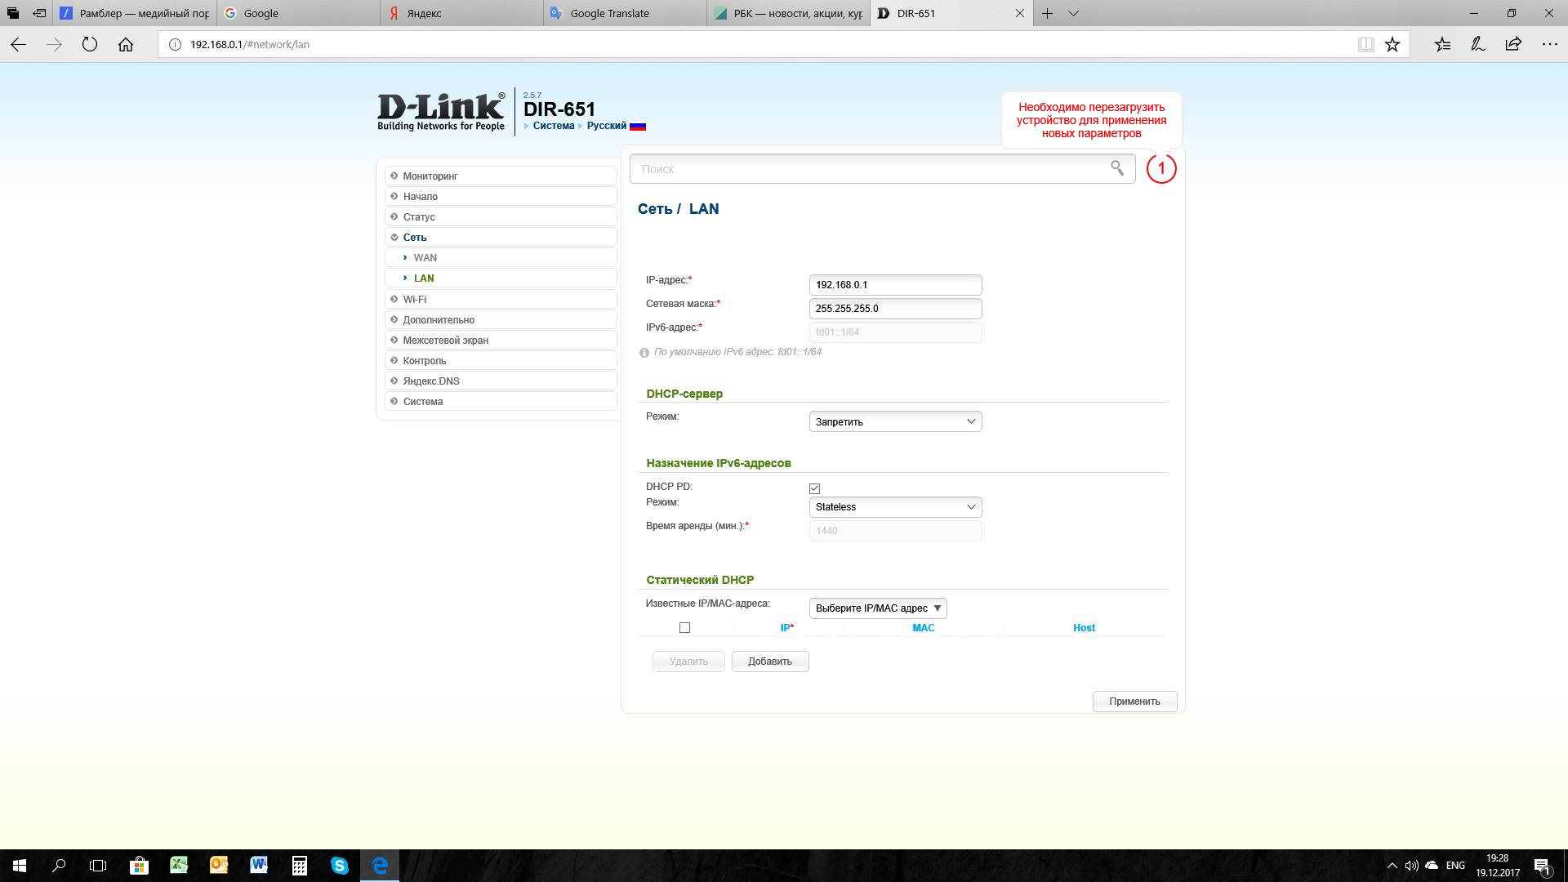Viewport: 1568px width, 882px height.
Task: Uncheck the DHCP PD checkbox
Action: point(814,488)
